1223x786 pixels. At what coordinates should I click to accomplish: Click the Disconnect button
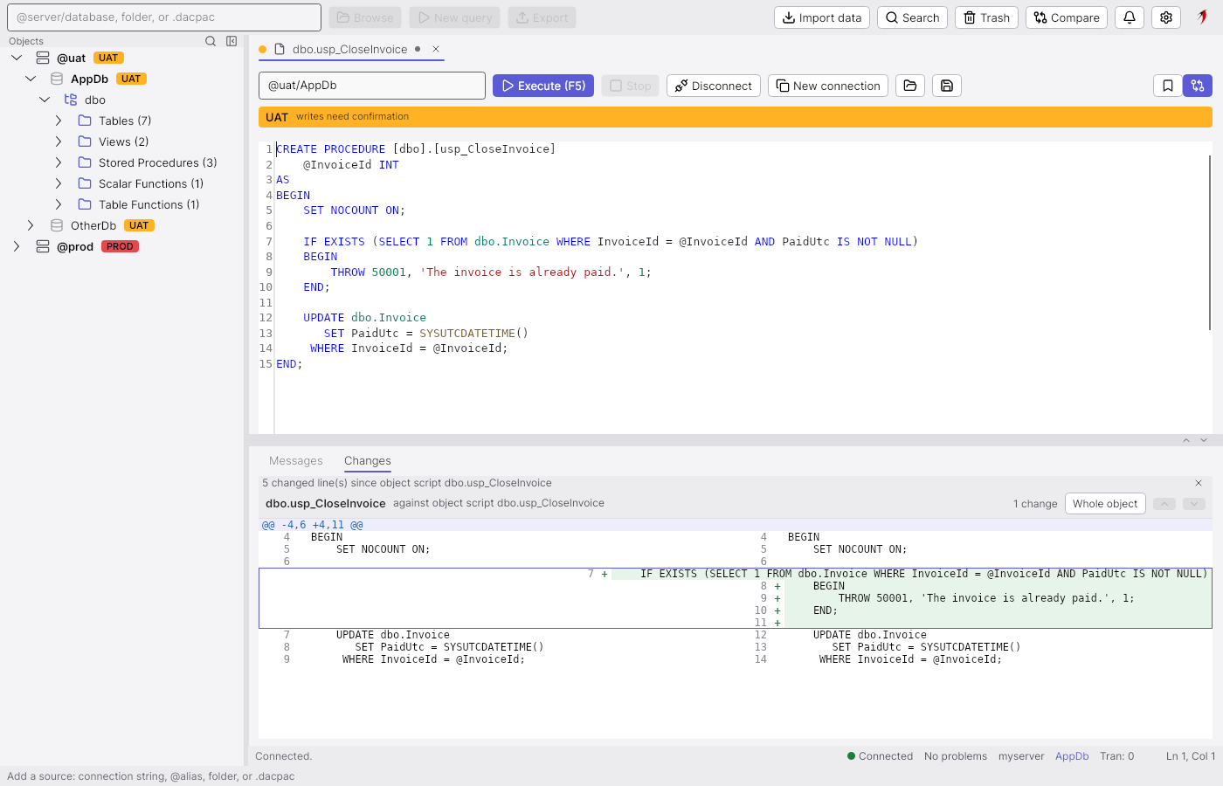pyautogui.click(x=714, y=86)
